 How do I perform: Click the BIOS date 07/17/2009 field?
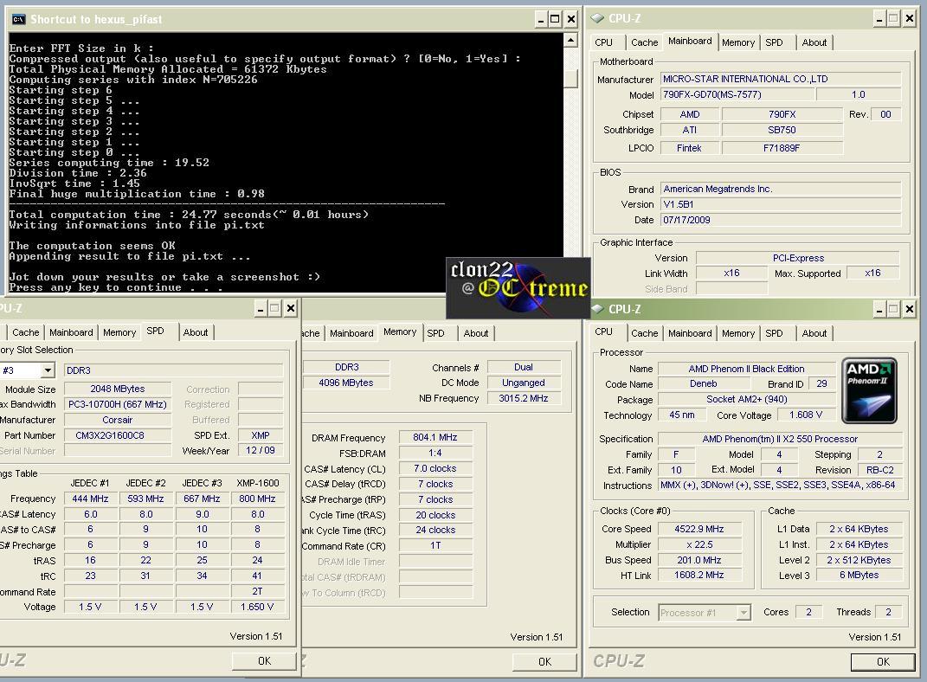tap(781, 220)
